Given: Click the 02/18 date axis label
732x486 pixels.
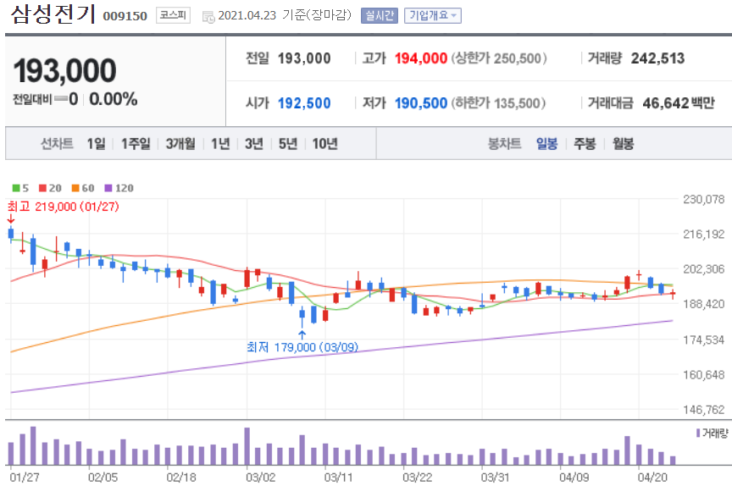Looking at the screenshot, I should pos(181,478).
